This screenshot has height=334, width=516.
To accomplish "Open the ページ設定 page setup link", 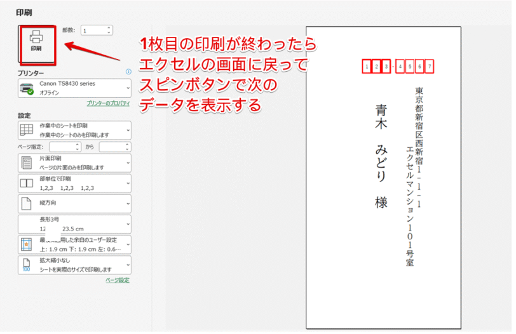I will [118, 280].
